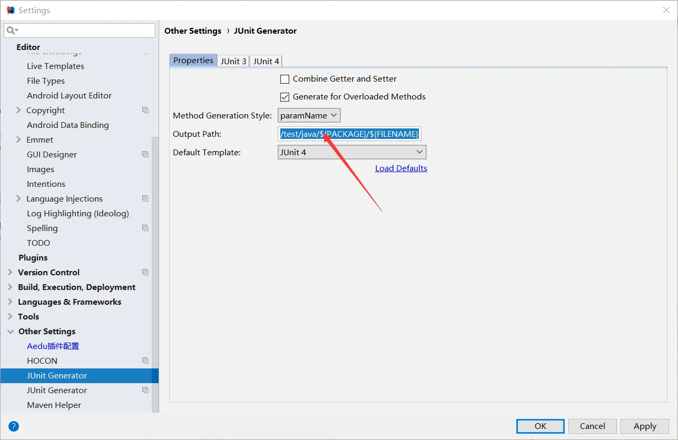Click the settings search box
The image size is (678, 440).
(x=80, y=31)
